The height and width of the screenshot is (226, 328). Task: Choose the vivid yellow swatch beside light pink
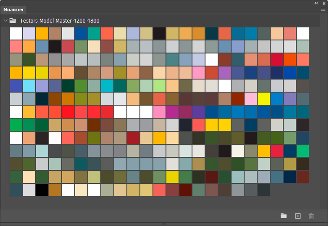click(x=264, y=99)
